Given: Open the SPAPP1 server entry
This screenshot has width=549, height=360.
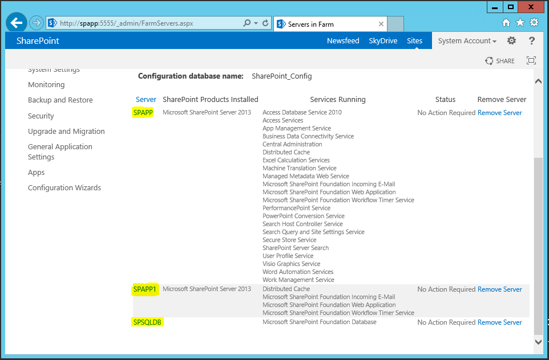Looking at the screenshot, I should (144, 289).
